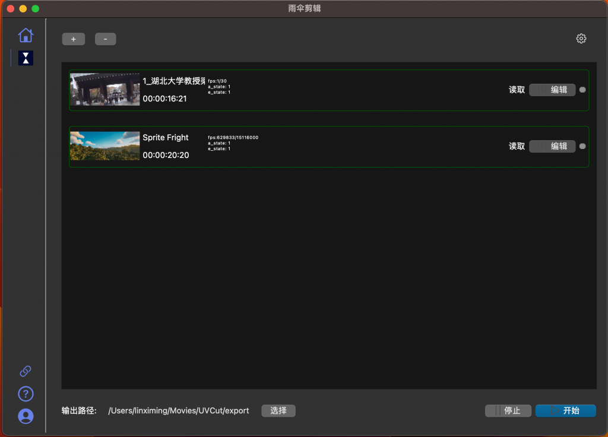Open the link icon in the sidebar
Viewport: 608px width, 437px height.
tap(26, 371)
